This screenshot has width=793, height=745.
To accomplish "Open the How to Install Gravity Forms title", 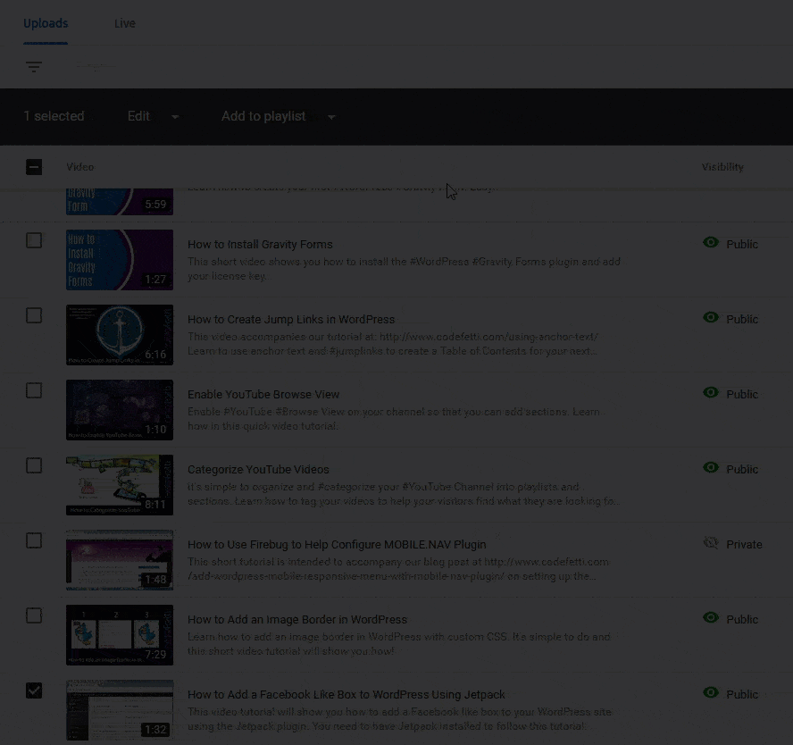I will (x=260, y=244).
